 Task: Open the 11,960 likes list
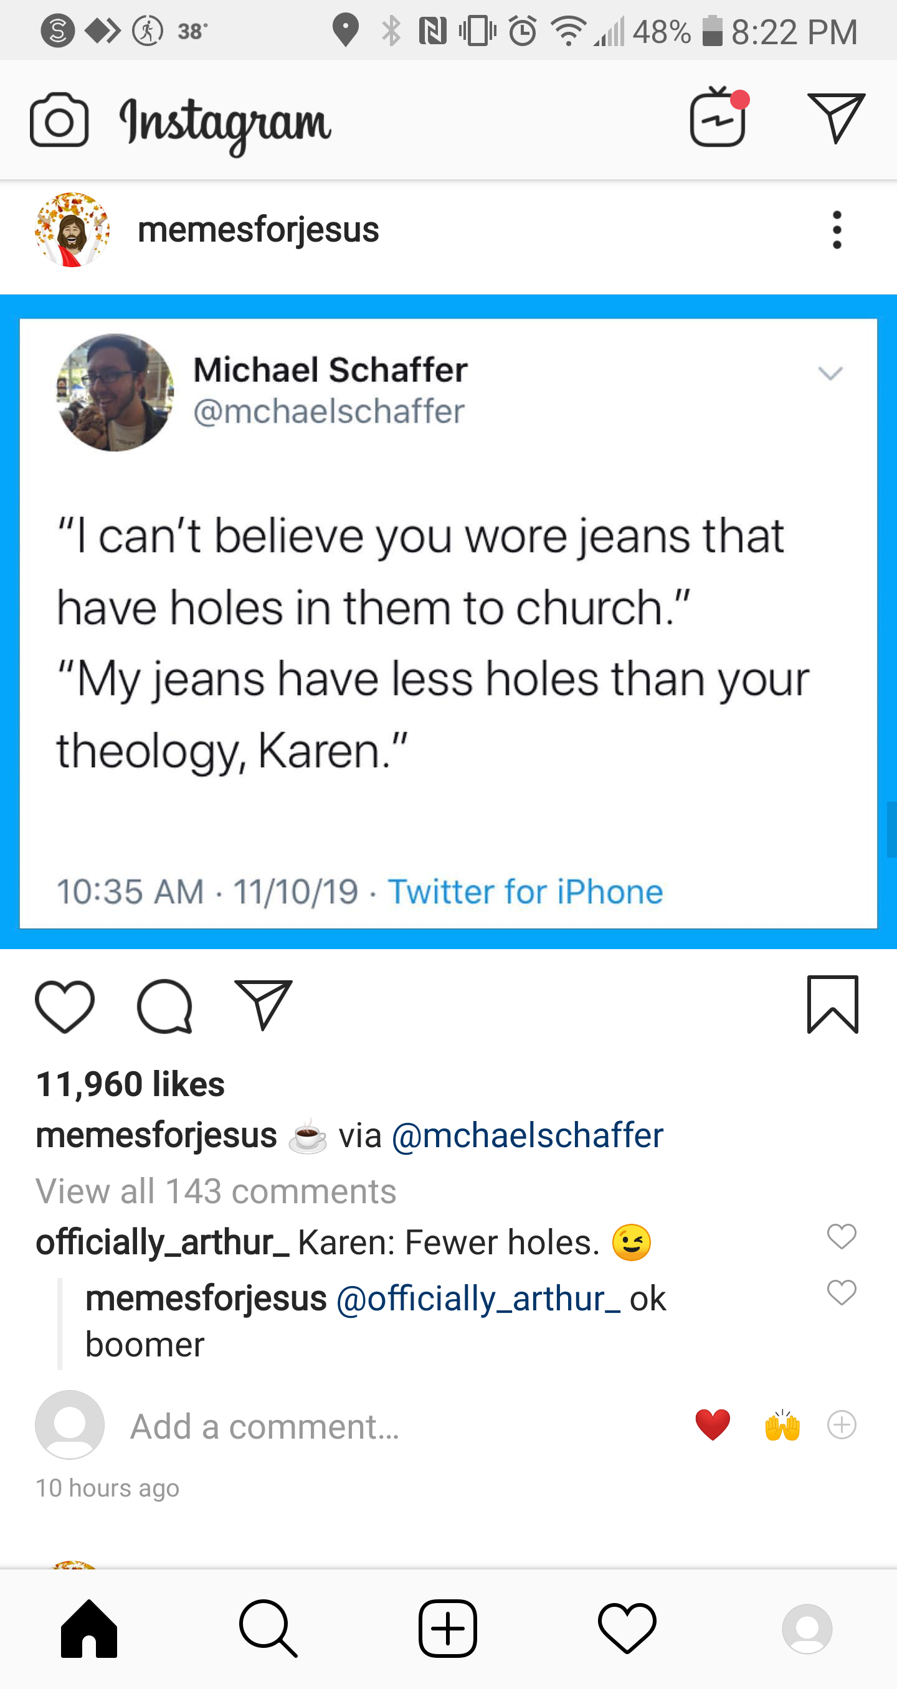click(130, 1084)
